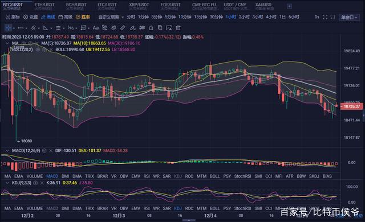Open KDJ(9,3,3) settings gear

35,183
